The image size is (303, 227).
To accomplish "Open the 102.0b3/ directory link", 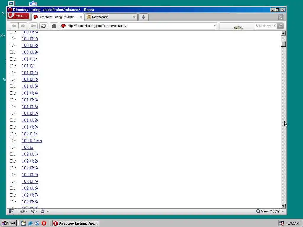I will pyautogui.click(x=30, y=168).
